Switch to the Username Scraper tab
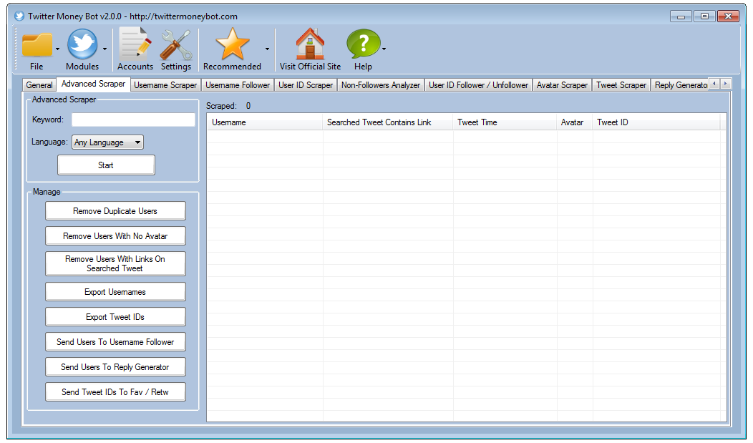753x443 pixels. click(x=165, y=85)
